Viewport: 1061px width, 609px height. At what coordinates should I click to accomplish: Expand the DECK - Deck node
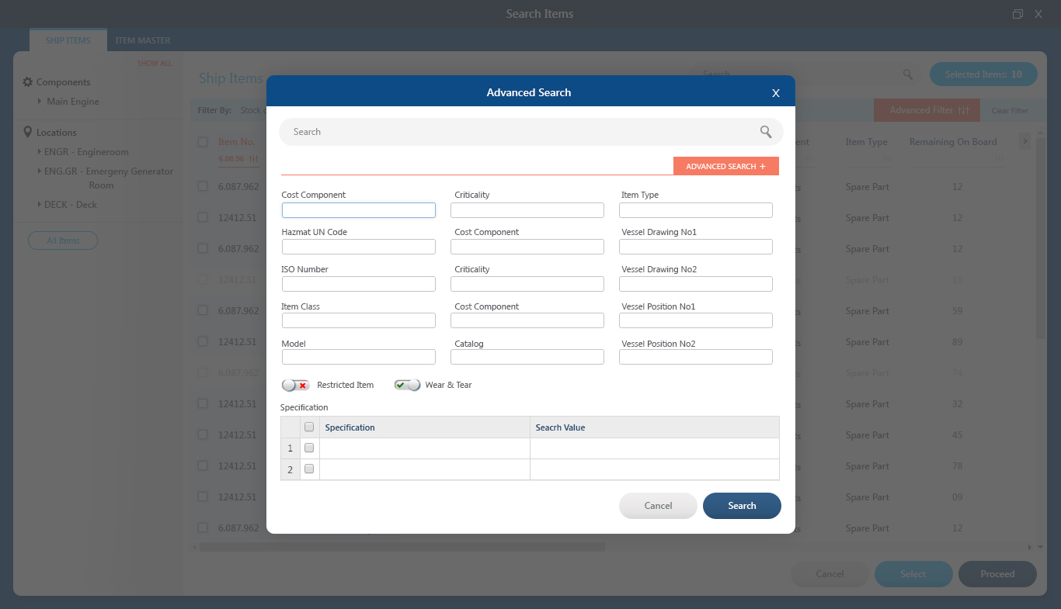(40, 205)
